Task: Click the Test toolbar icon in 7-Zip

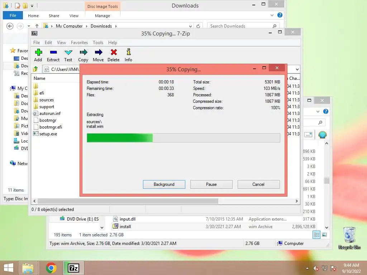Action: pos(68,55)
